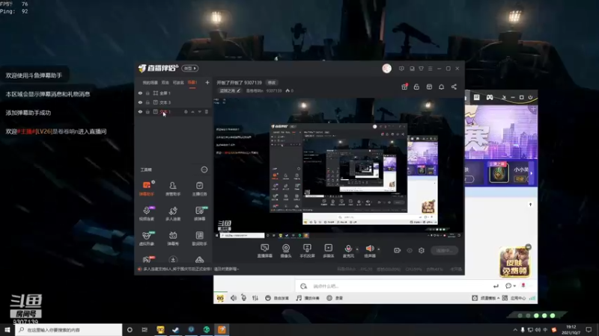
Task: Add 摄像头 camera source
Action: [x=286, y=251]
